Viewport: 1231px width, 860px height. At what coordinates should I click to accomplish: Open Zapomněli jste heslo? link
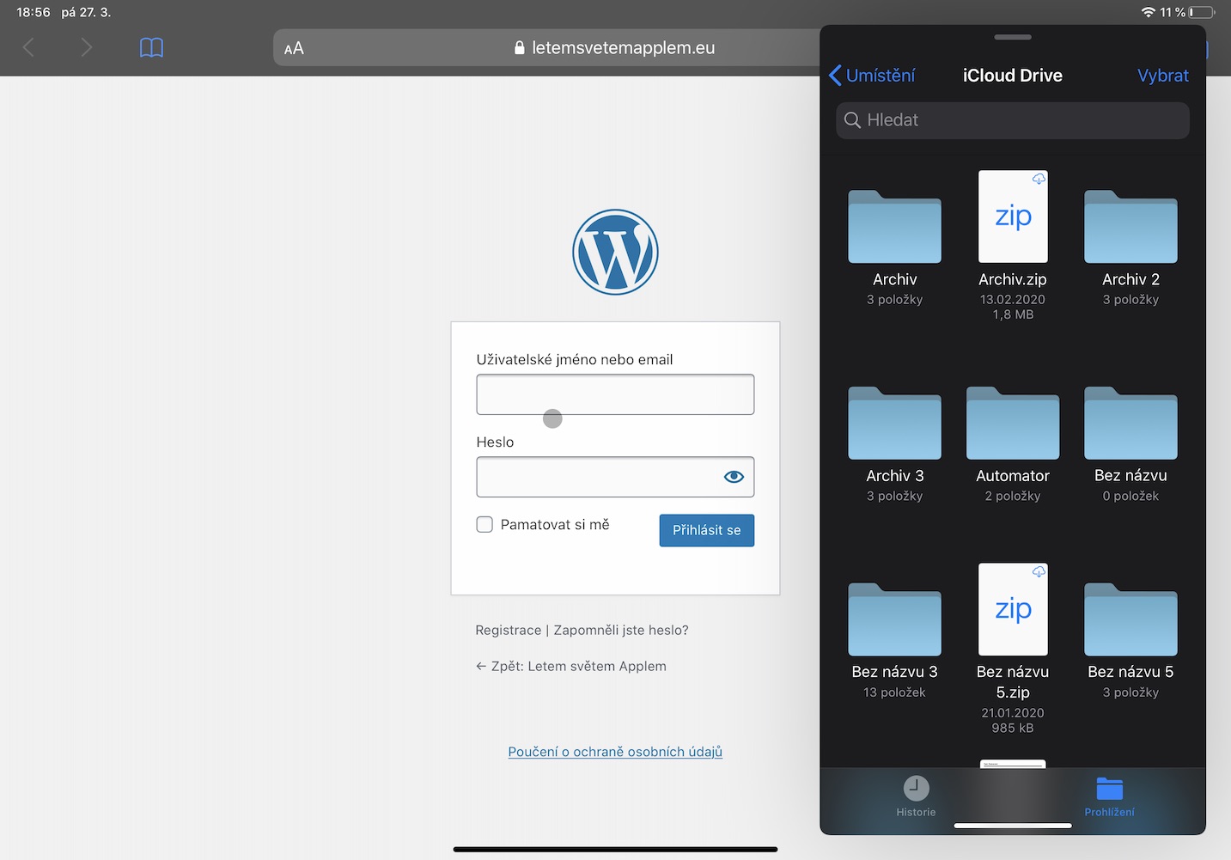tap(621, 630)
